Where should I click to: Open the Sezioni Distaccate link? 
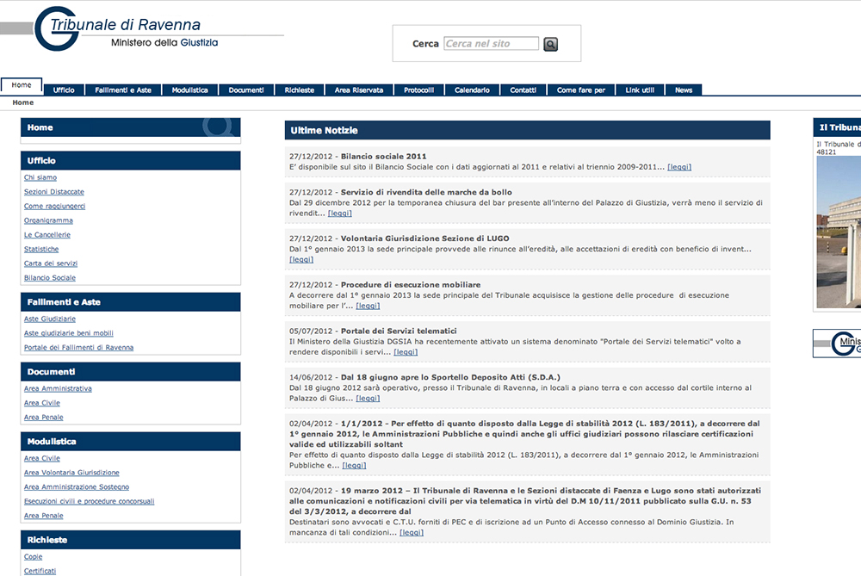click(x=53, y=192)
